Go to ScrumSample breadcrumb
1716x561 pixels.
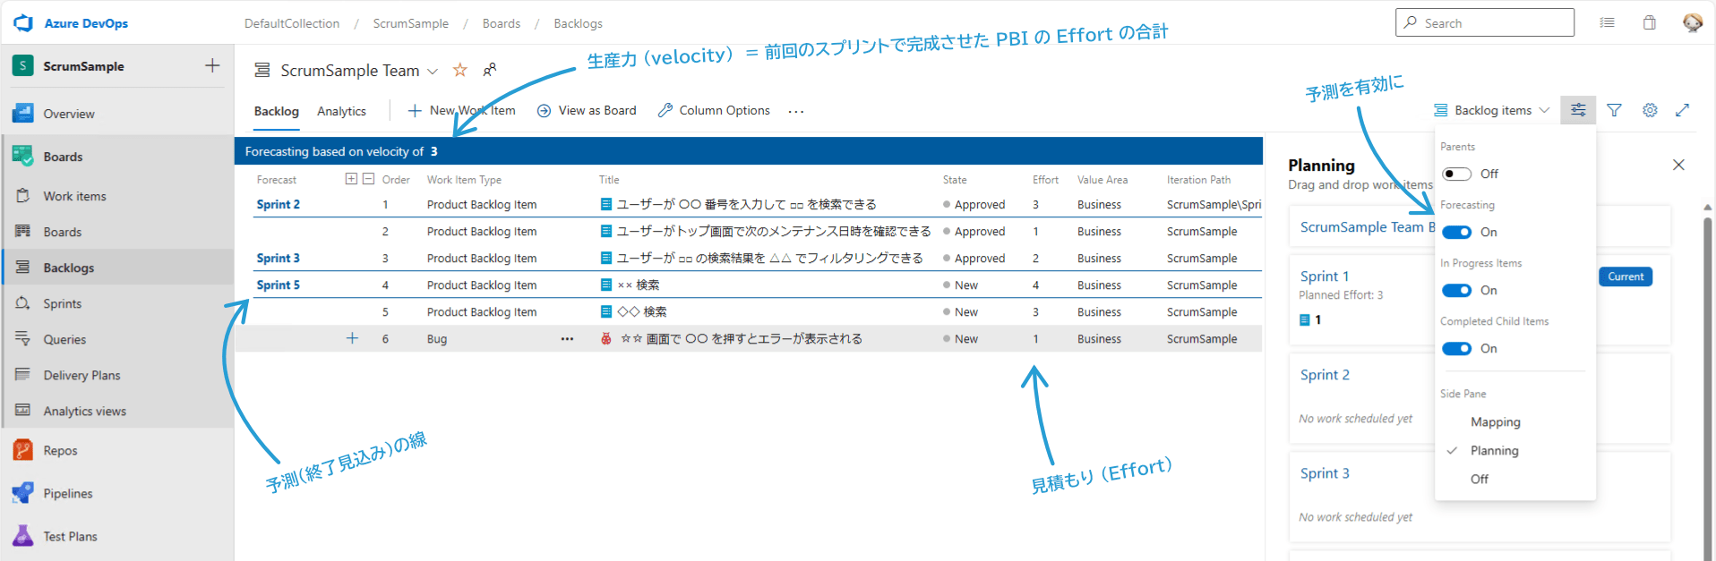pyautogui.click(x=410, y=23)
